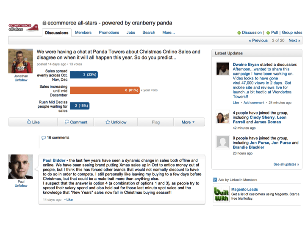Go to the Next discussion
This screenshot has height=228, width=305.
click(294, 41)
